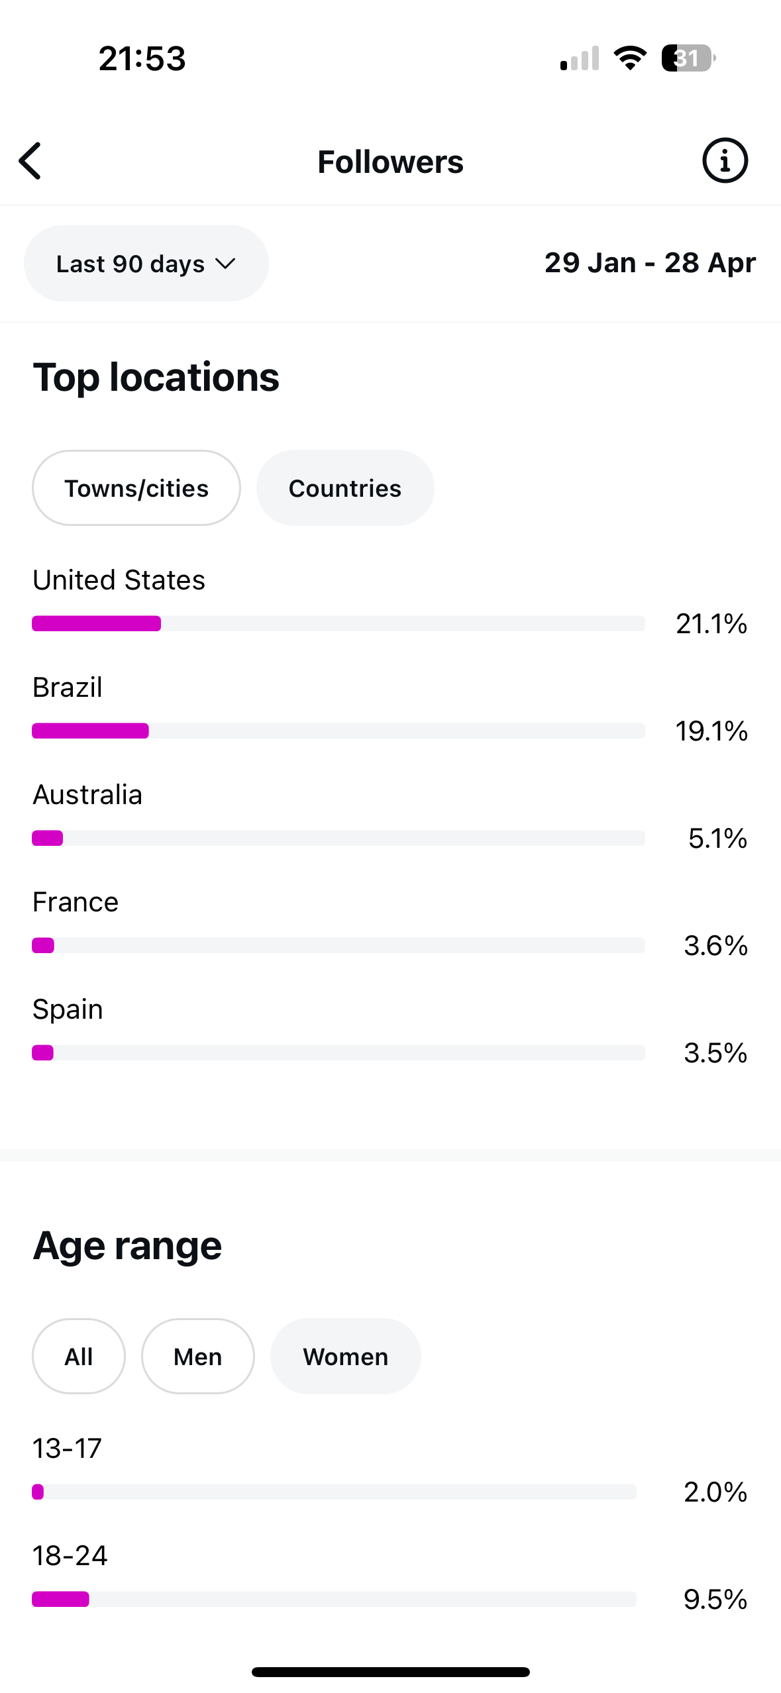Tap the France 3.6% value

point(715,945)
